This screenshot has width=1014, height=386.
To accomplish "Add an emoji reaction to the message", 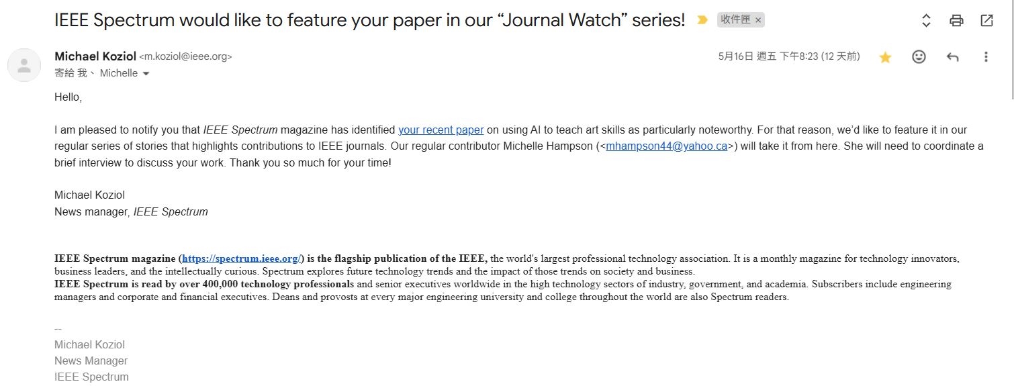I will coord(919,57).
